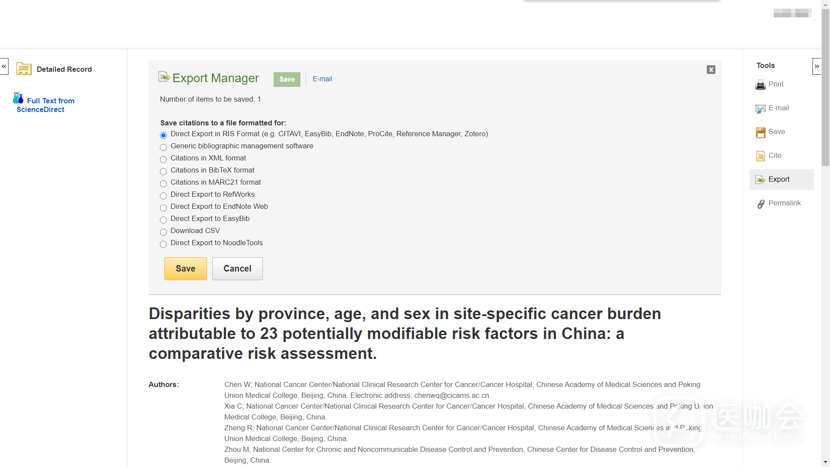This screenshot has height=467, width=830.
Task: Select Direct Export to RefWorks option
Action: coord(163,196)
